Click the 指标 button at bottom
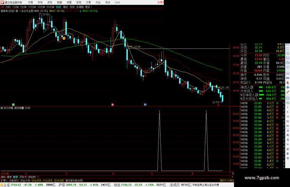The image size is (290, 187). click(x=3, y=177)
